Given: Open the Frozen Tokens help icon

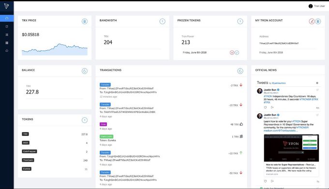Looking at the screenshot, I should click(240, 21).
